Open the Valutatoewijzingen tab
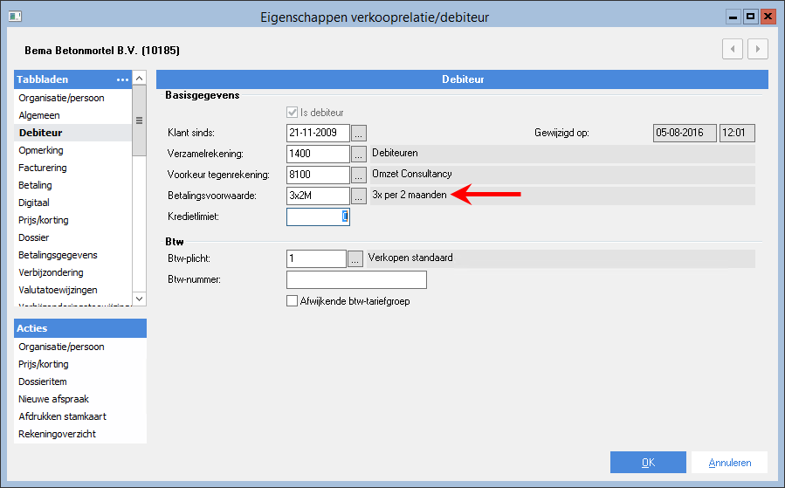This screenshot has height=488, width=785. 73,291
